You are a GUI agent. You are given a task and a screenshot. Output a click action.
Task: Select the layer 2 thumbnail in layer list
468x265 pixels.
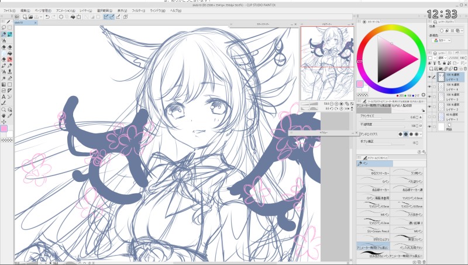441,107
